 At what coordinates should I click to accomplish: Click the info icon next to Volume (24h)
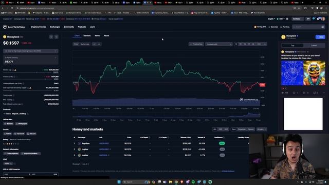pyautogui.click(x=15, y=77)
